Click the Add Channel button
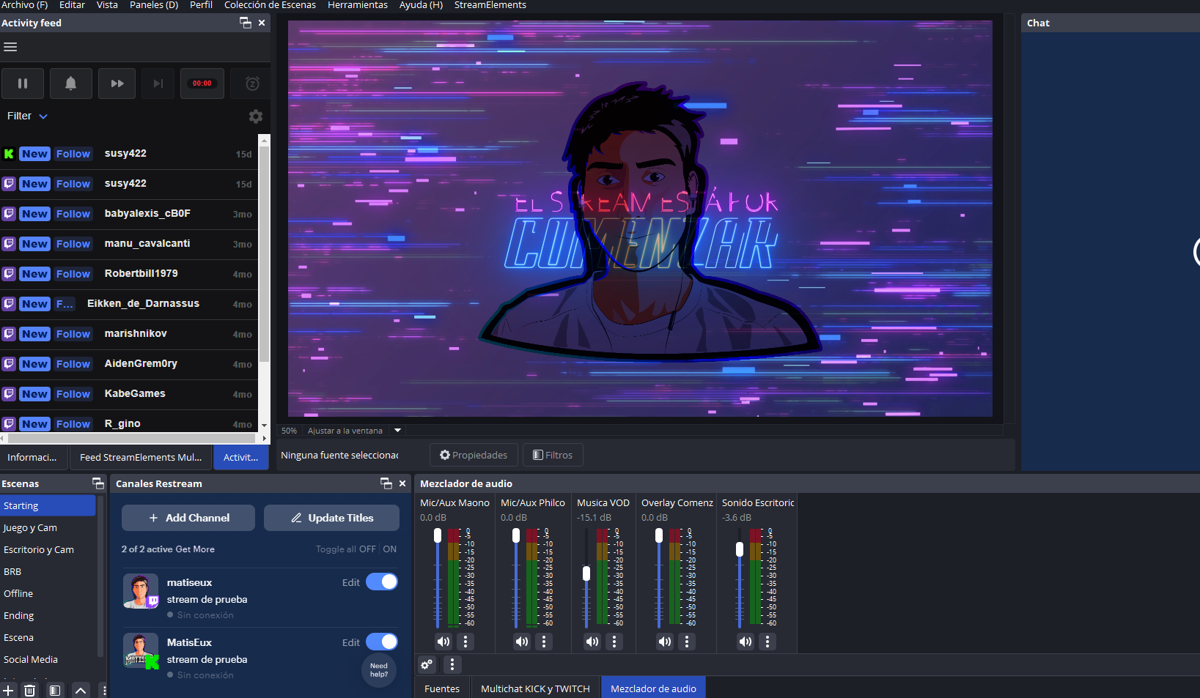Image resolution: width=1200 pixels, height=698 pixels. [x=188, y=518]
